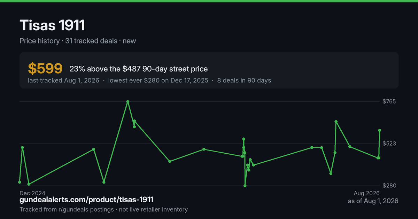
Task: Click the 'lowest ever $280 on Dec 17, 2025' text
Action: click(158, 80)
